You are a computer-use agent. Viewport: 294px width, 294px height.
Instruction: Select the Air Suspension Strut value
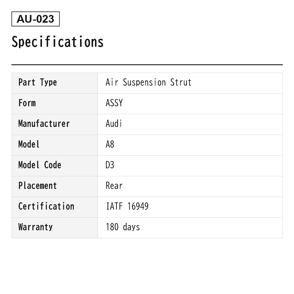[x=148, y=82]
